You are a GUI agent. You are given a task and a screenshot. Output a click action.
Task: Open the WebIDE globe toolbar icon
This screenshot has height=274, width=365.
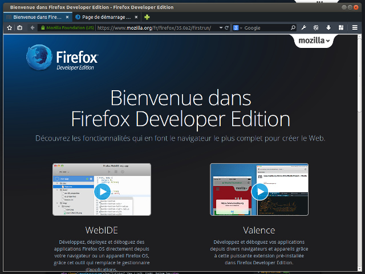pyautogui.click(x=316, y=28)
